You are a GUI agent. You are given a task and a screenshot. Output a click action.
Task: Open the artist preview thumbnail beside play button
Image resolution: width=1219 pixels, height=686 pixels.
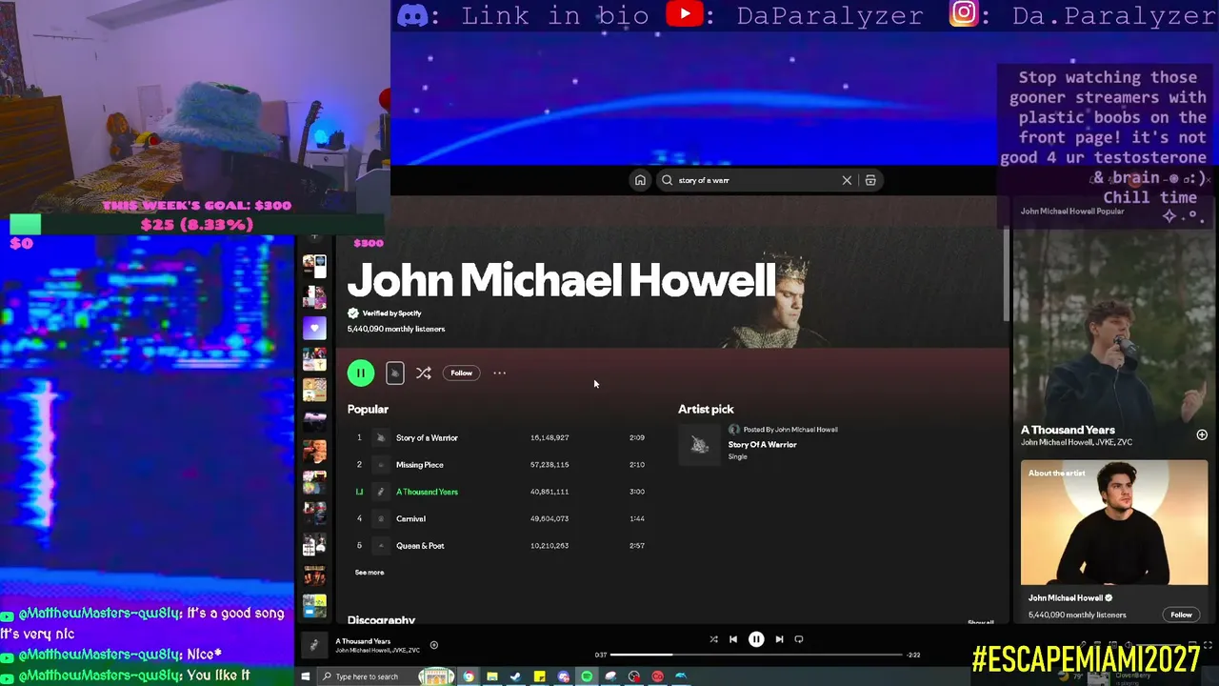(395, 373)
